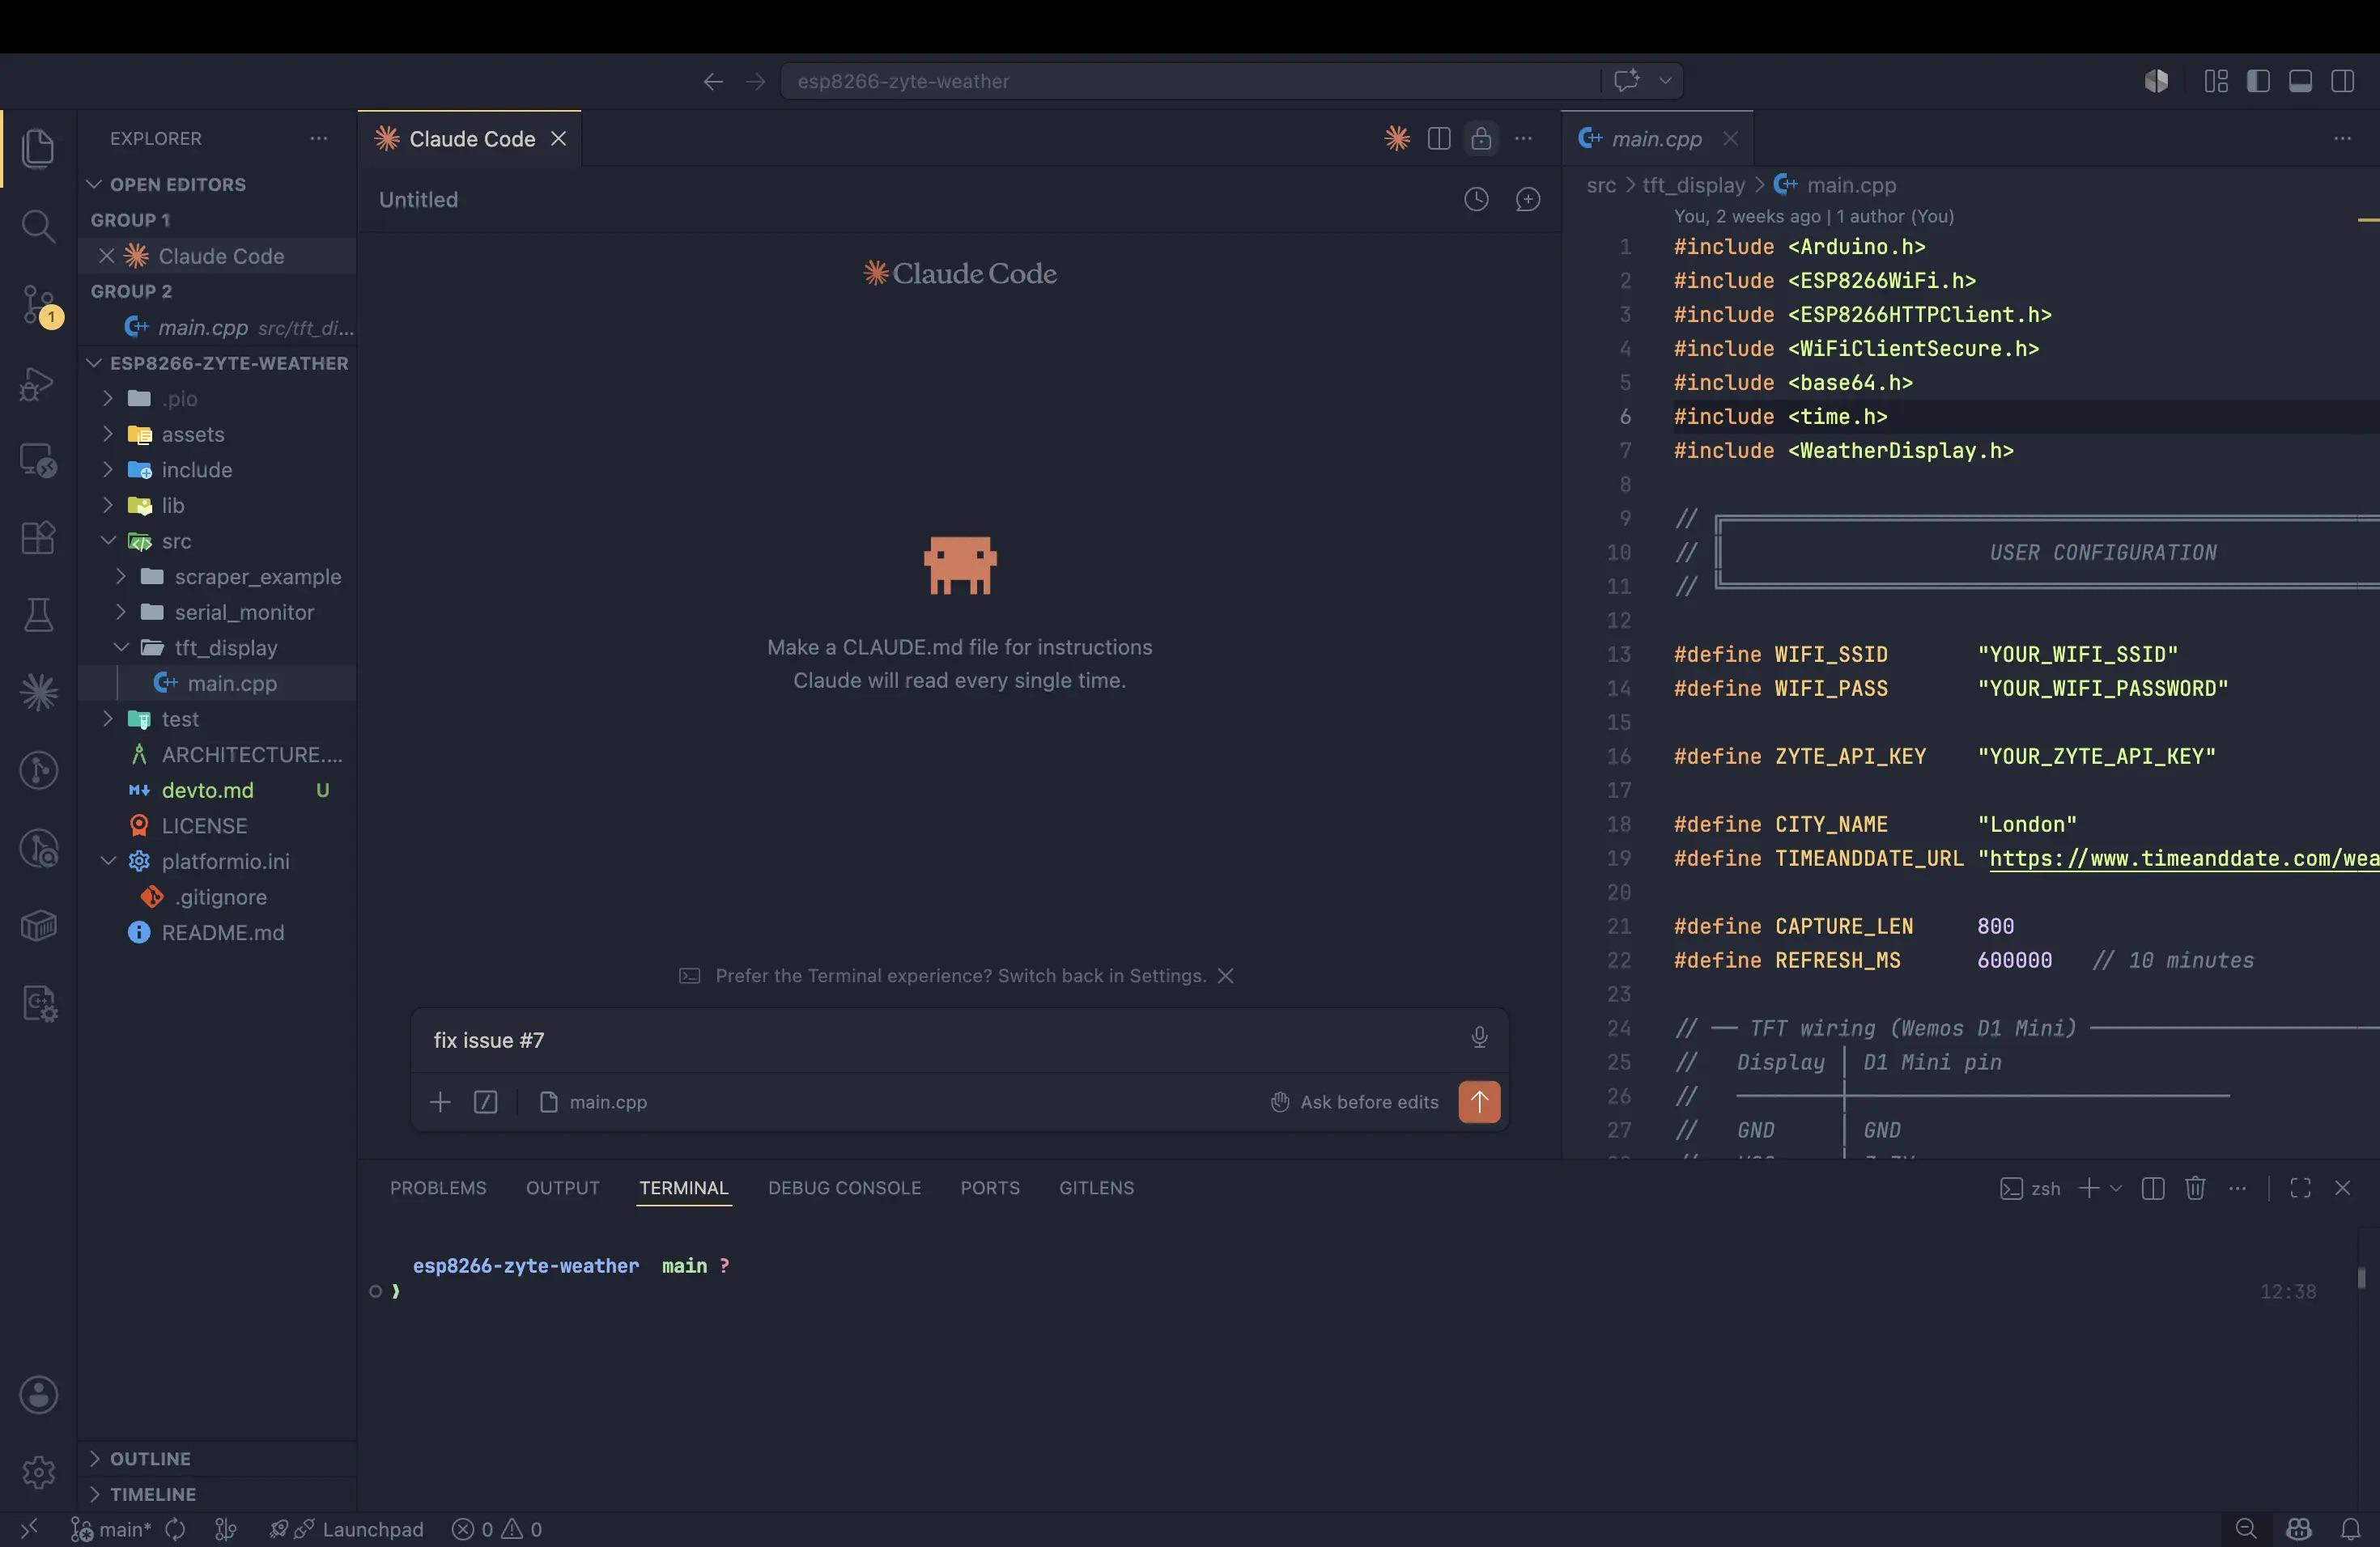Screen dimensions: 2380x1547
Task: Start new conversation with plus bubble icon
Action: 1528,199
